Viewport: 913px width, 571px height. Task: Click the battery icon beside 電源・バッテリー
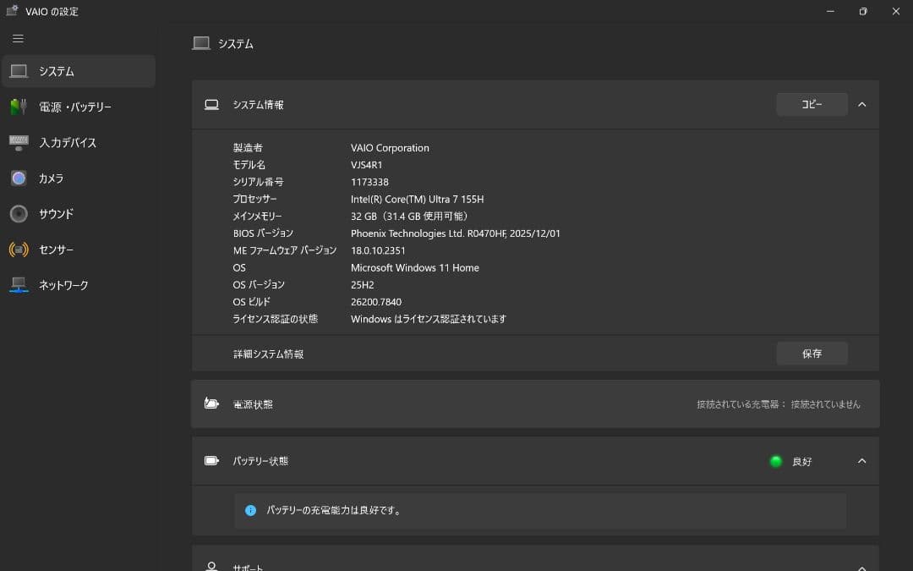pos(19,107)
